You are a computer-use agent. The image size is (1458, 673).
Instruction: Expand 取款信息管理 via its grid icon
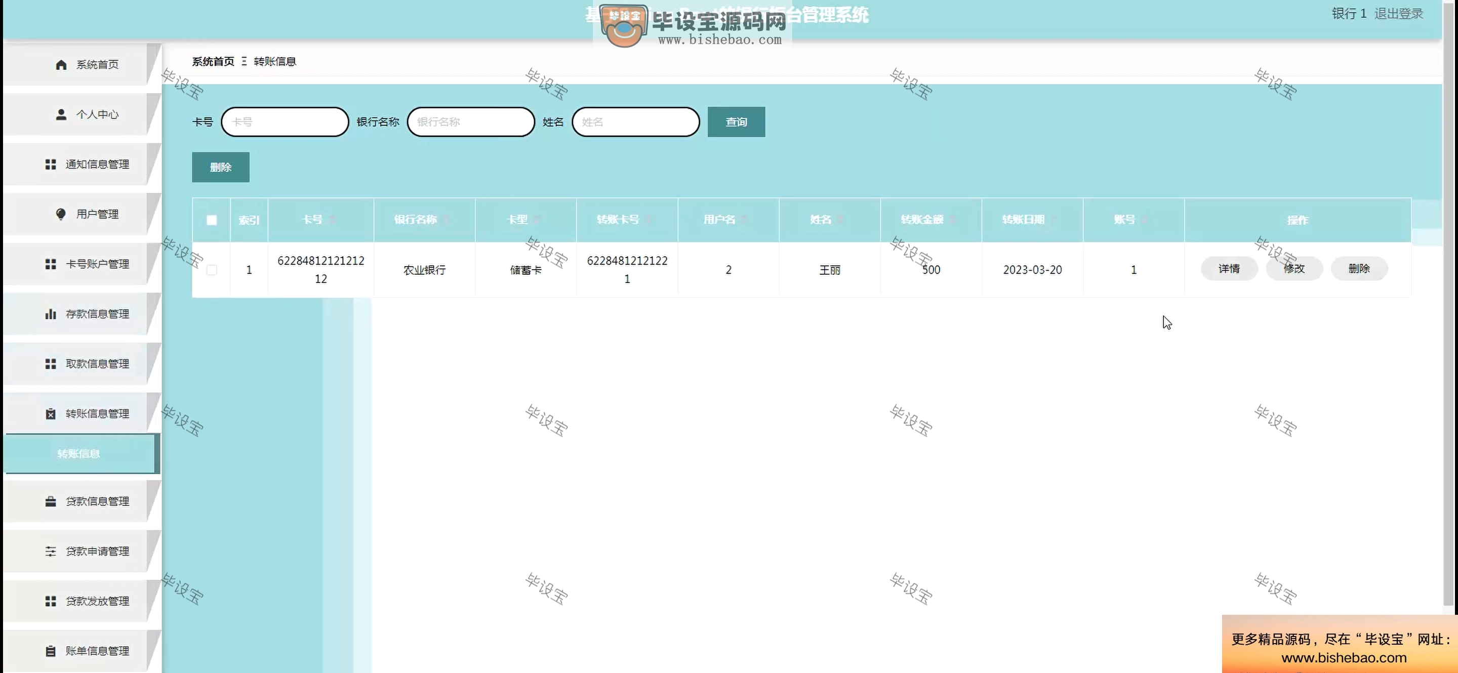[51, 363]
